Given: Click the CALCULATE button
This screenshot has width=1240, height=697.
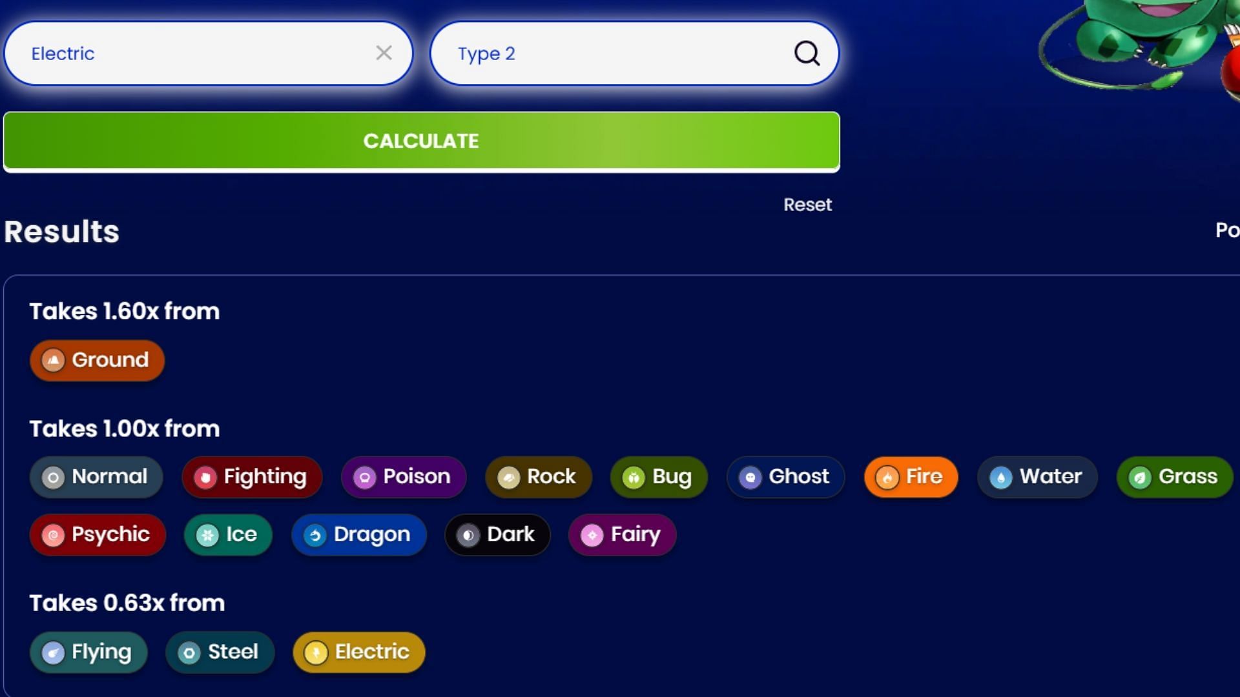Looking at the screenshot, I should coord(420,141).
